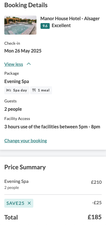Click the Evening Spa package name

pyautogui.click(x=17, y=82)
